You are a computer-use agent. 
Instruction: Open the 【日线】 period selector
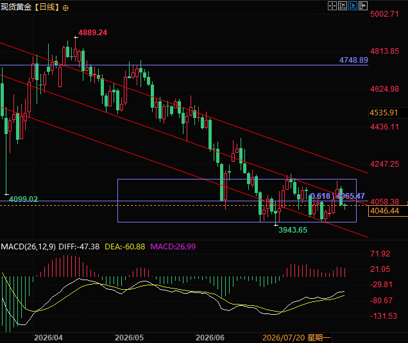[47, 7]
